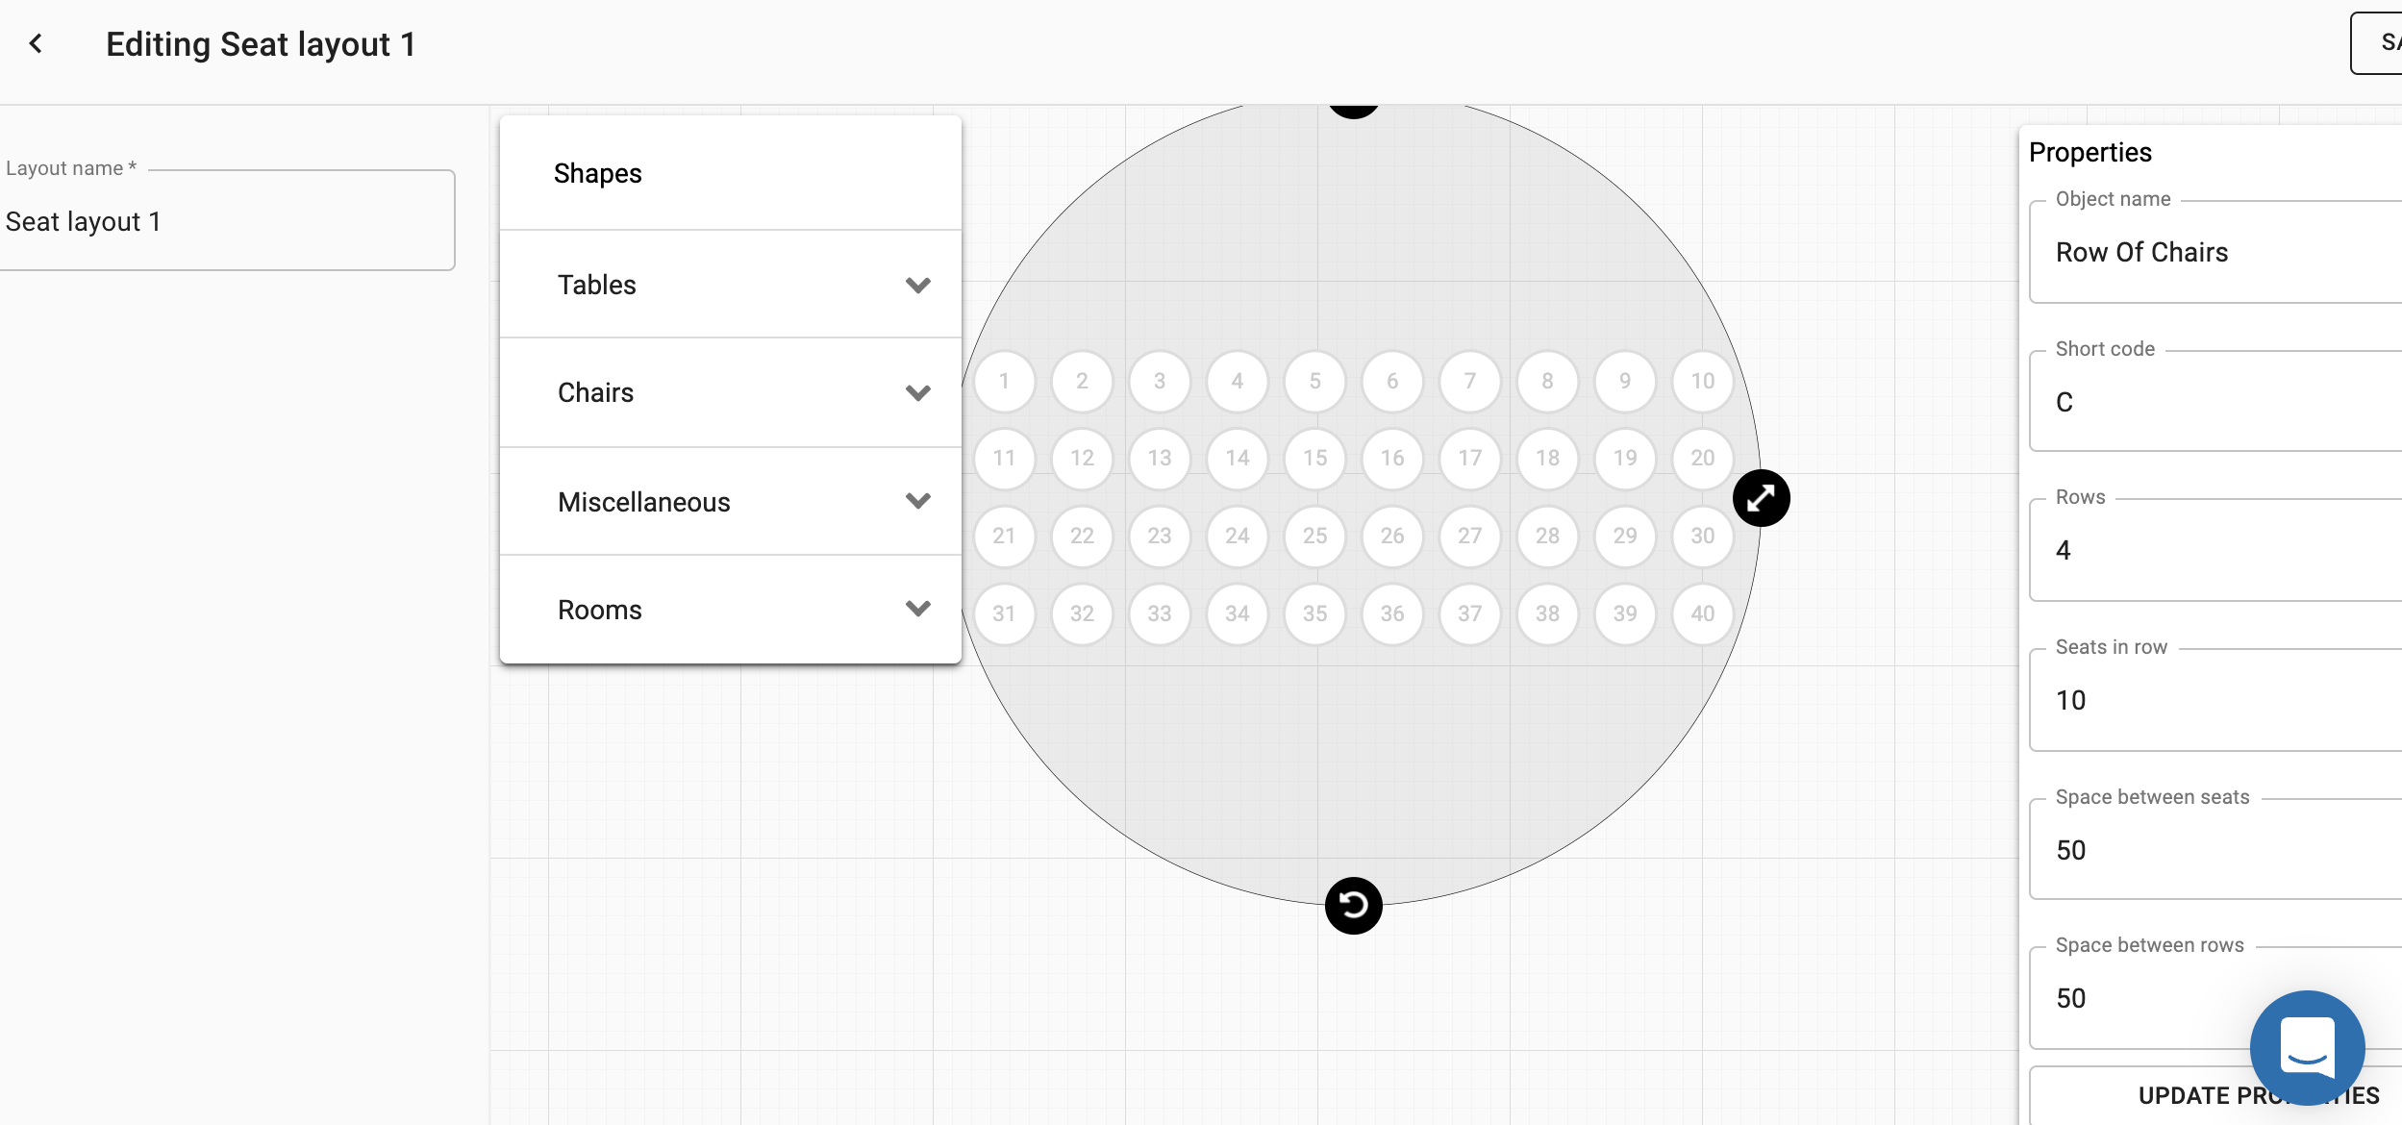The image size is (2402, 1125).
Task: Click the rotate handle below the circle
Action: tap(1353, 905)
